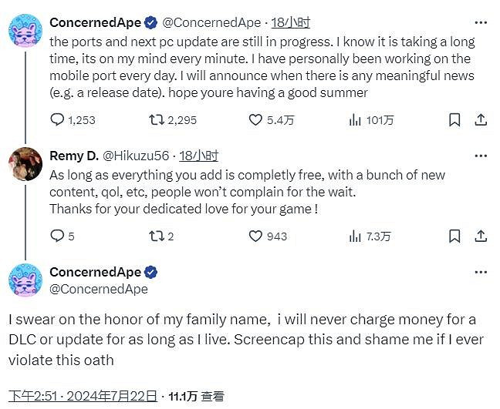Bookmark Remy D.'s reply tweet

coord(455,236)
